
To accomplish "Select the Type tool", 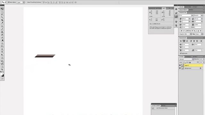I will pyautogui.click(x=2, y=52).
